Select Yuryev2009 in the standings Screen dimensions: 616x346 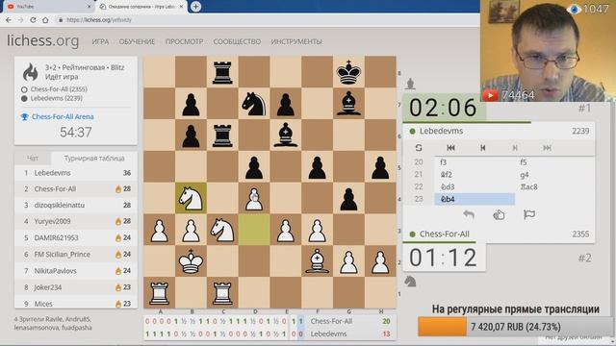point(76,221)
